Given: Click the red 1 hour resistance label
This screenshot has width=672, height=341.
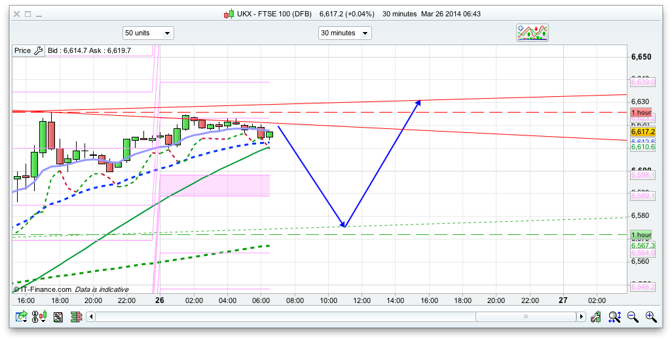Looking at the screenshot, I should coord(641,112).
